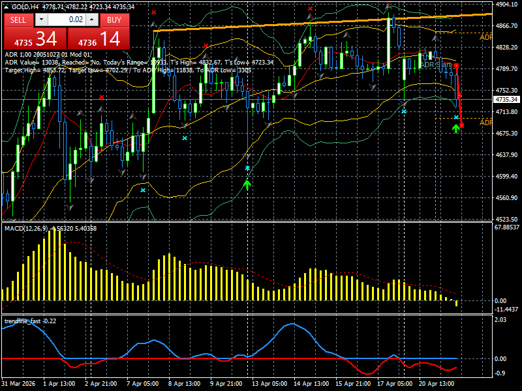Collapse one-click trading panel via the triangle

(6, 7)
